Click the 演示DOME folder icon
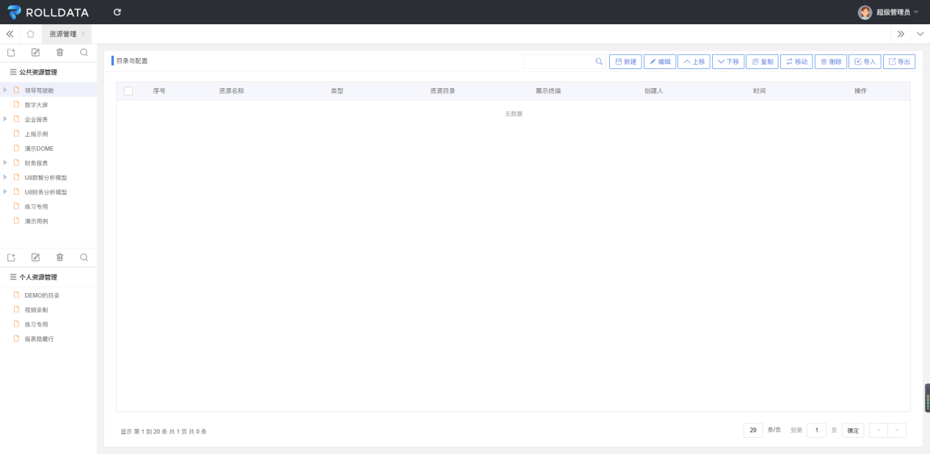930x454 pixels. tap(16, 148)
